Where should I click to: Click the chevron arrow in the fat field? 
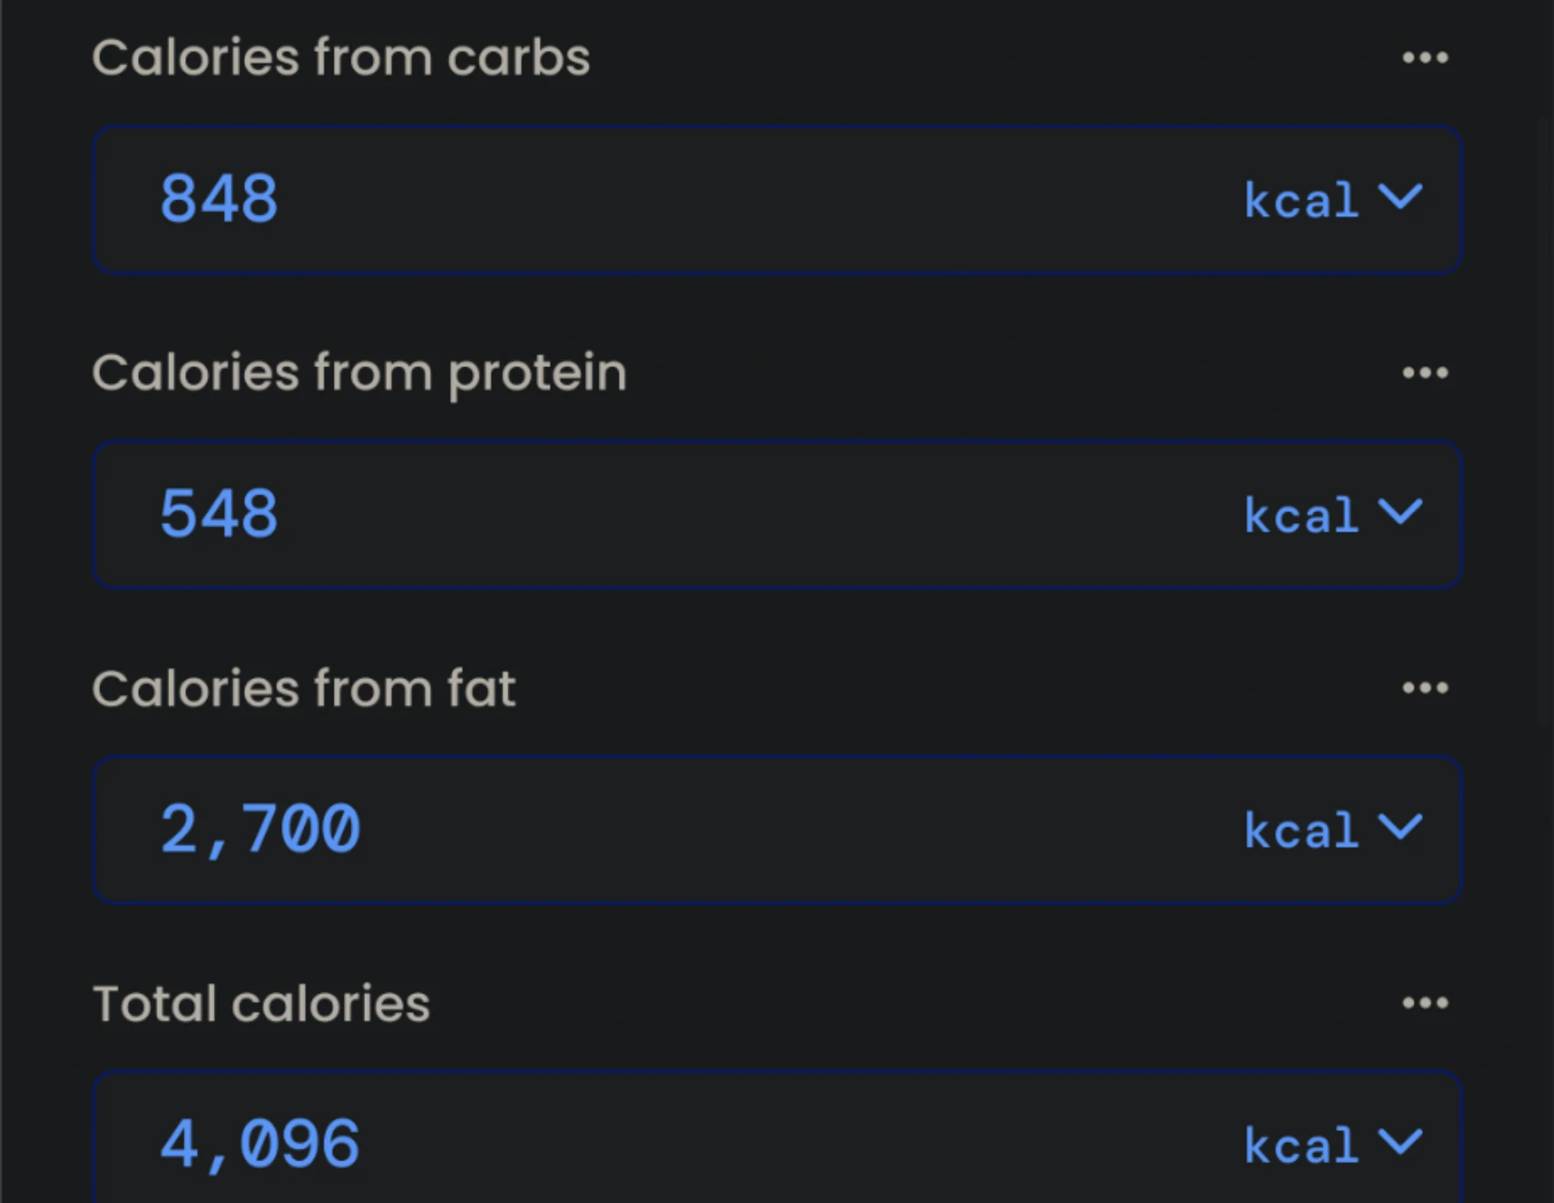[x=1400, y=827]
